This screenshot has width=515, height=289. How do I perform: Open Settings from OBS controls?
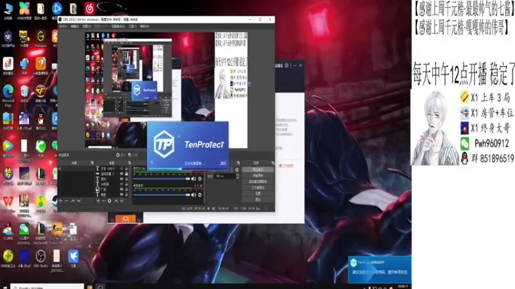[x=258, y=193]
